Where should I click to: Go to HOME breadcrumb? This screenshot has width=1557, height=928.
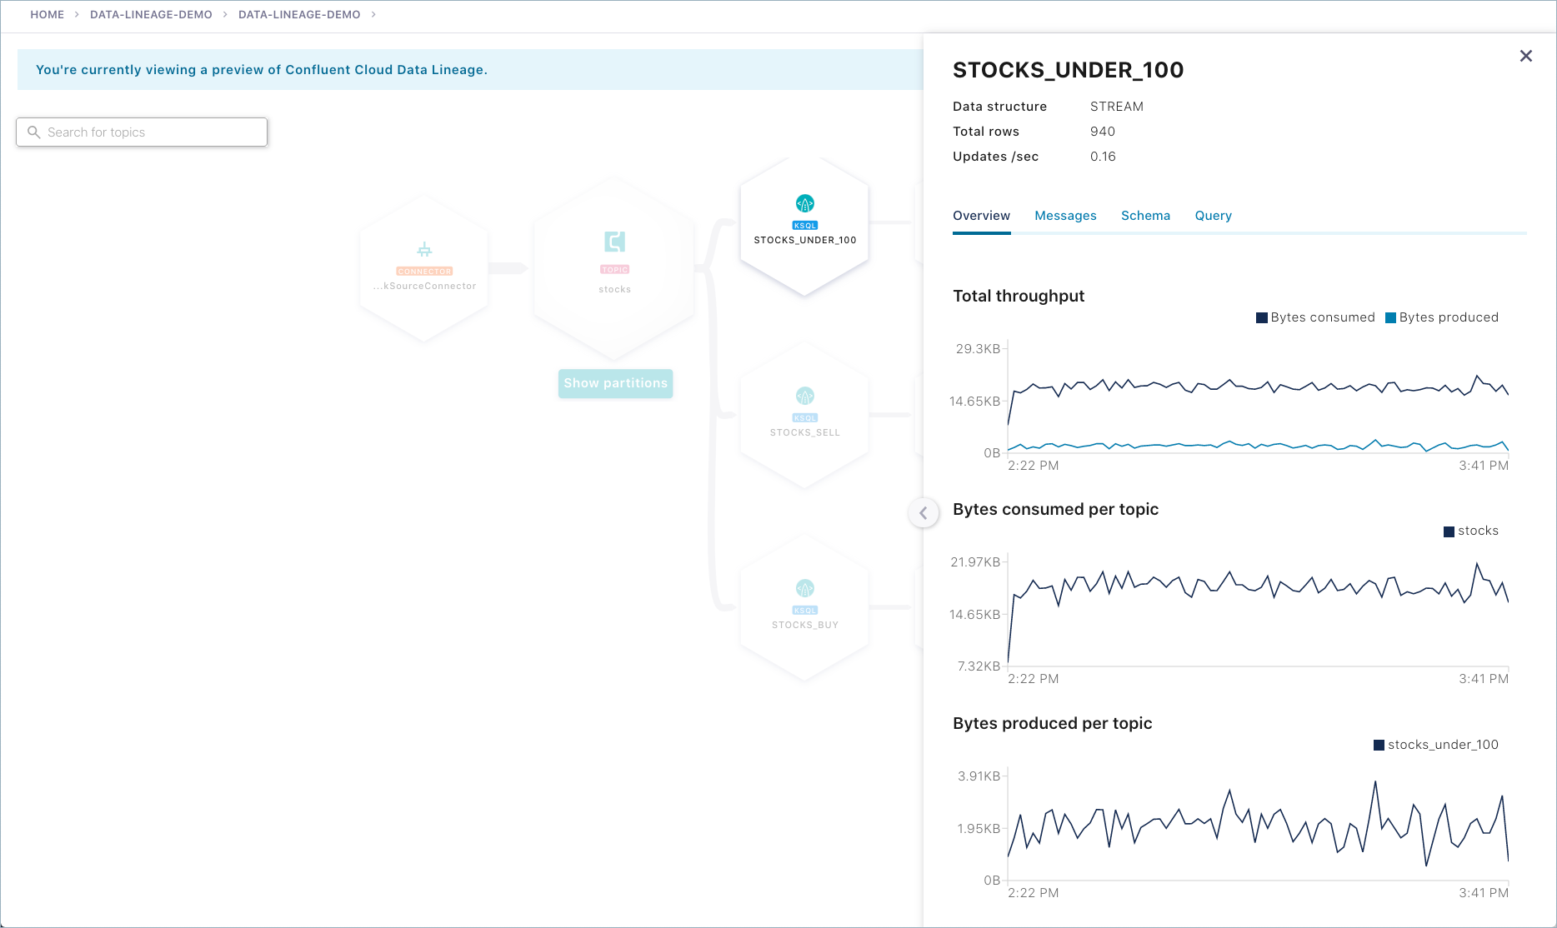point(48,15)
